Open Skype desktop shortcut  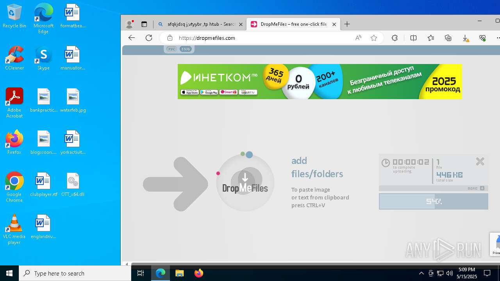pyautogui.click(x=43, y=58)
